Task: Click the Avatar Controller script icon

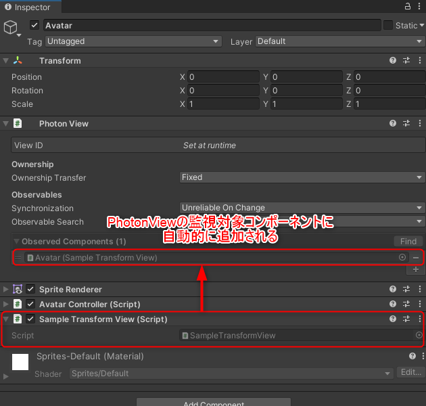Action: click(18, 304)
